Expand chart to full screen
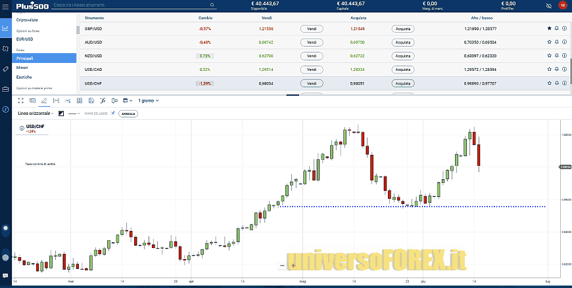Viewport: 572px width, 288px height. (21, 101)
